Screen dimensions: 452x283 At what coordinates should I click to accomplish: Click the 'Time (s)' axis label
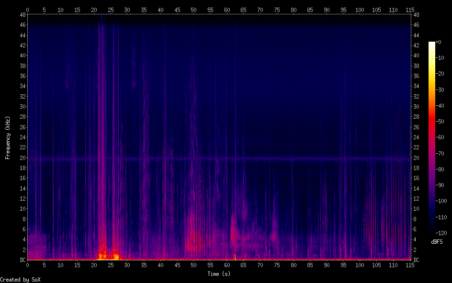[x=219, y=273]
